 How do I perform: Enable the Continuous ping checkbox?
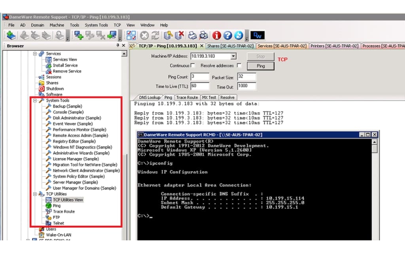pyautogui.click(x=193, y=66)
